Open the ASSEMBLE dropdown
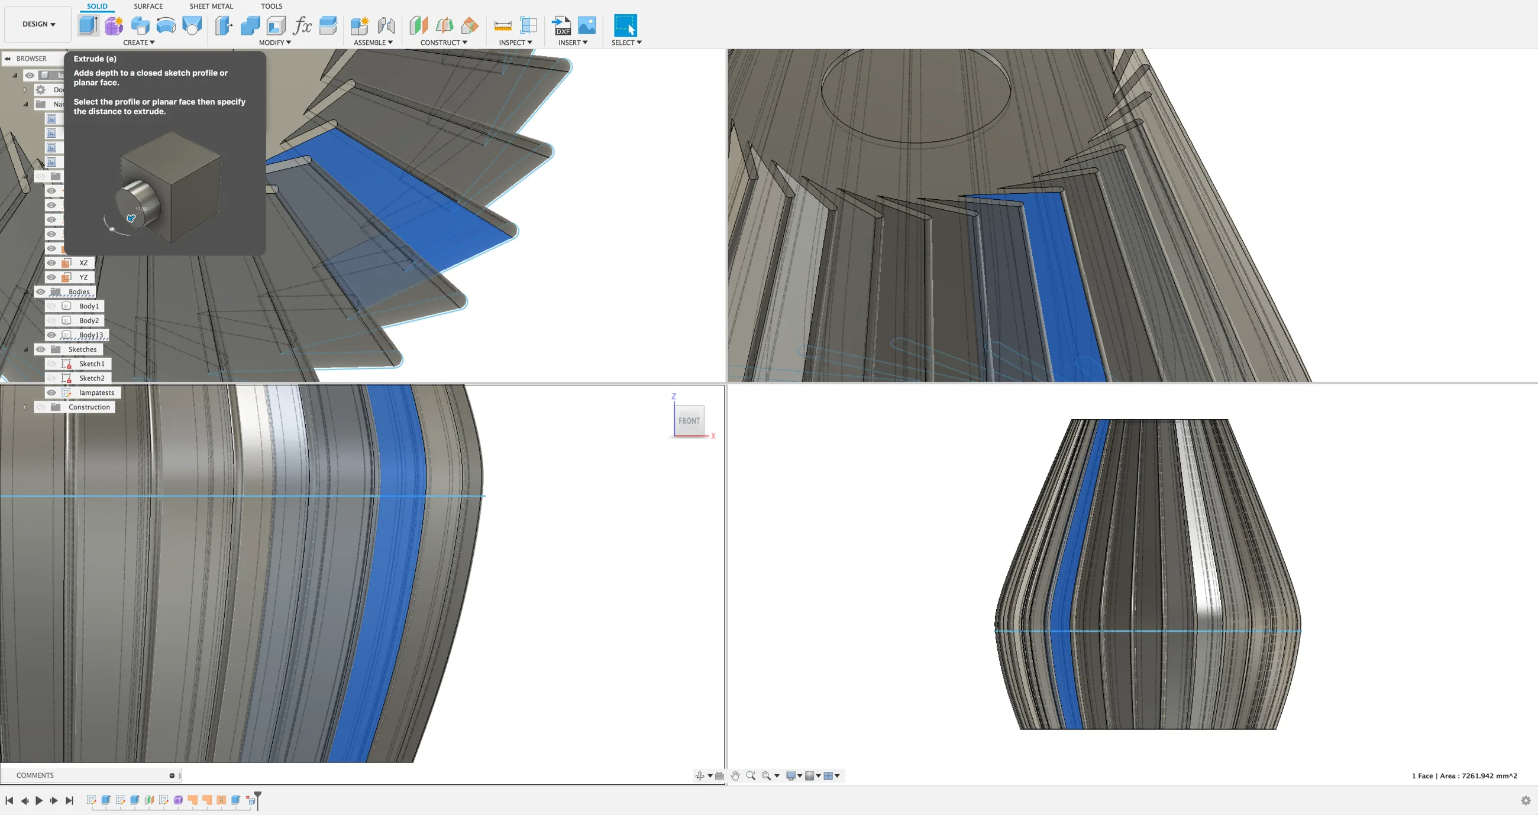 [x=373, y=43]
